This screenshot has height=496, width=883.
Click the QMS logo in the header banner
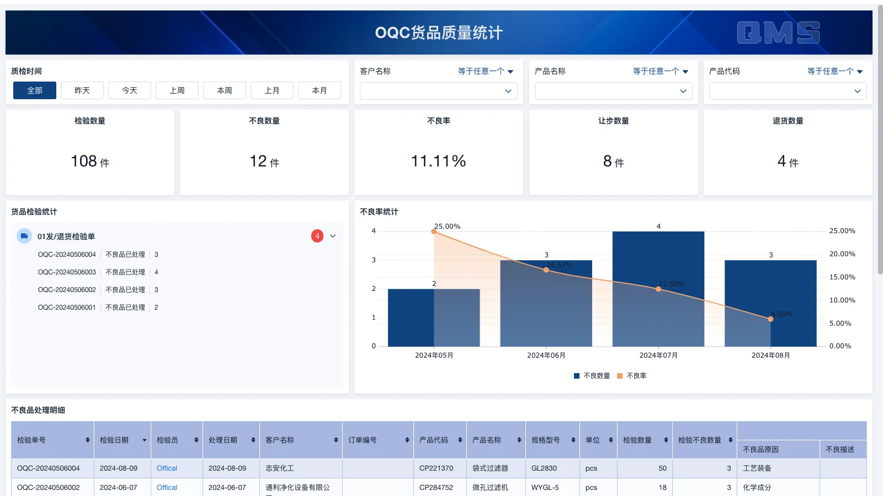(x=779, y=33)
